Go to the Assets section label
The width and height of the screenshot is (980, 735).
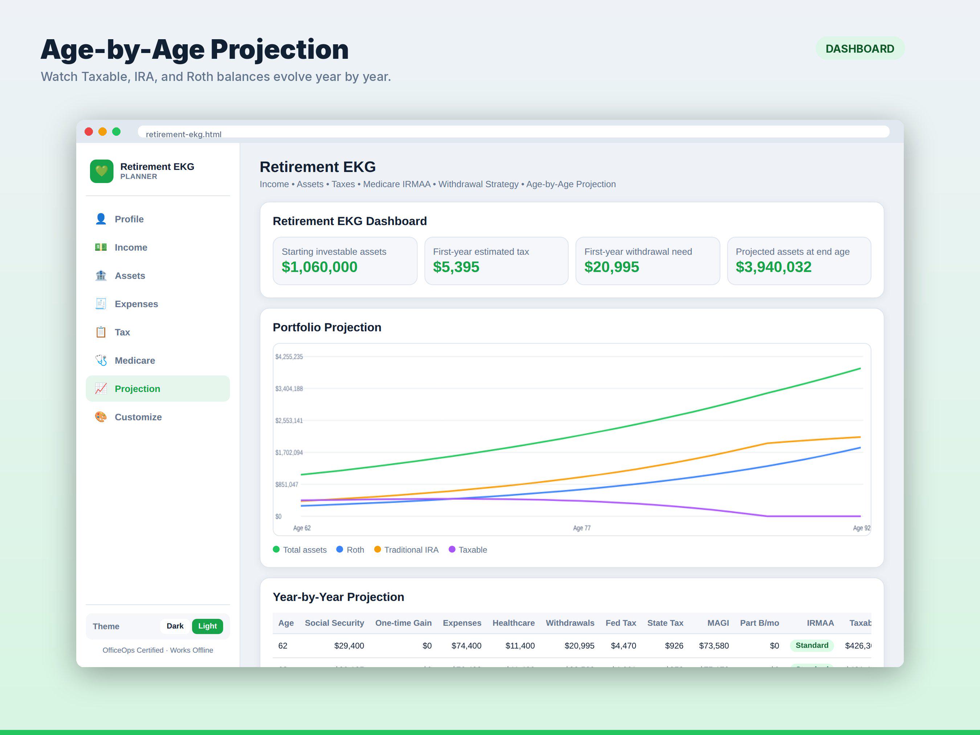click(x=130, y=276)
